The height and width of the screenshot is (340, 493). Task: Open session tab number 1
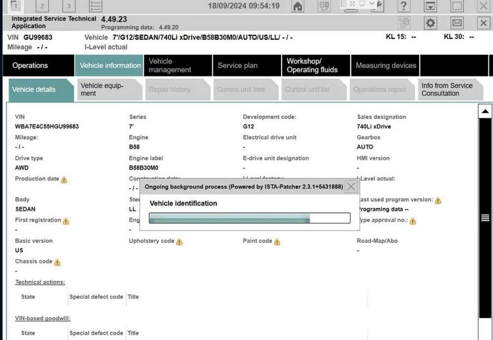point(15,5)
